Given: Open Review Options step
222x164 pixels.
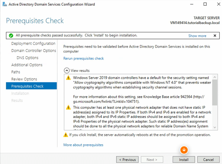Looking at the screenshot, I should (x=24, y=79).
